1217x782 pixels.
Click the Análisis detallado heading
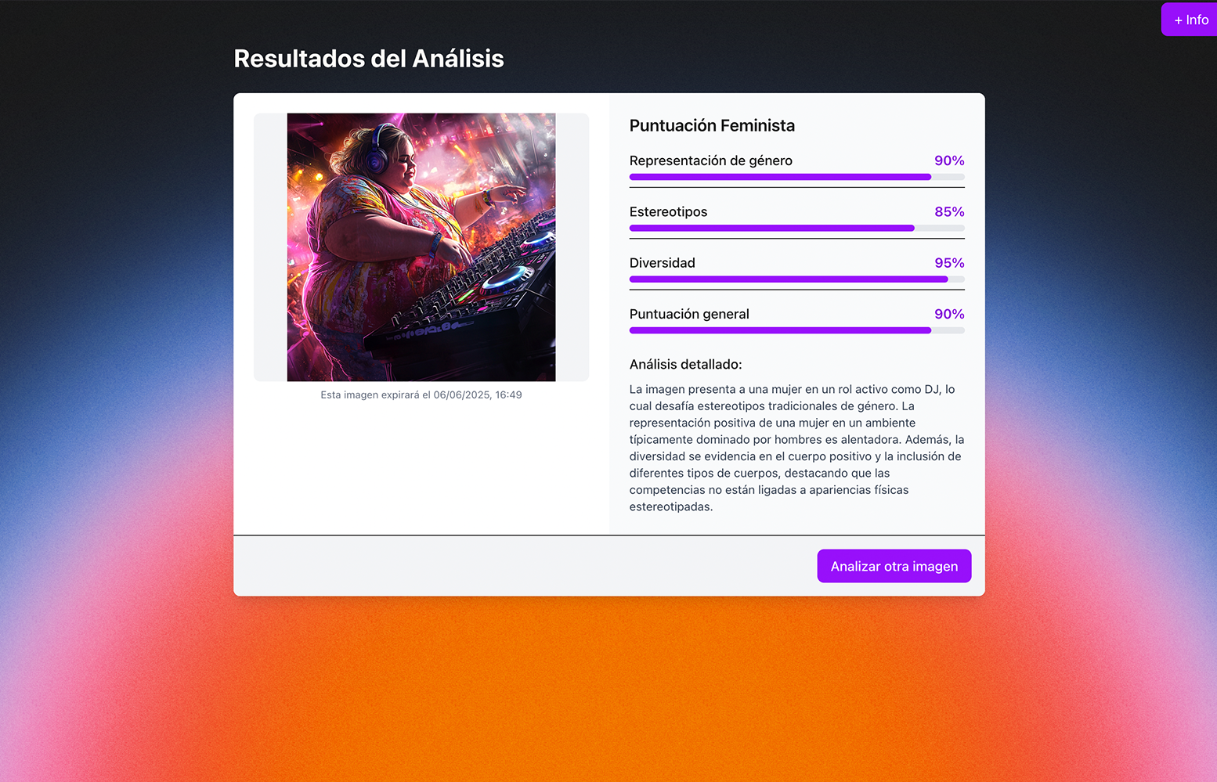(x=685, y=364)
